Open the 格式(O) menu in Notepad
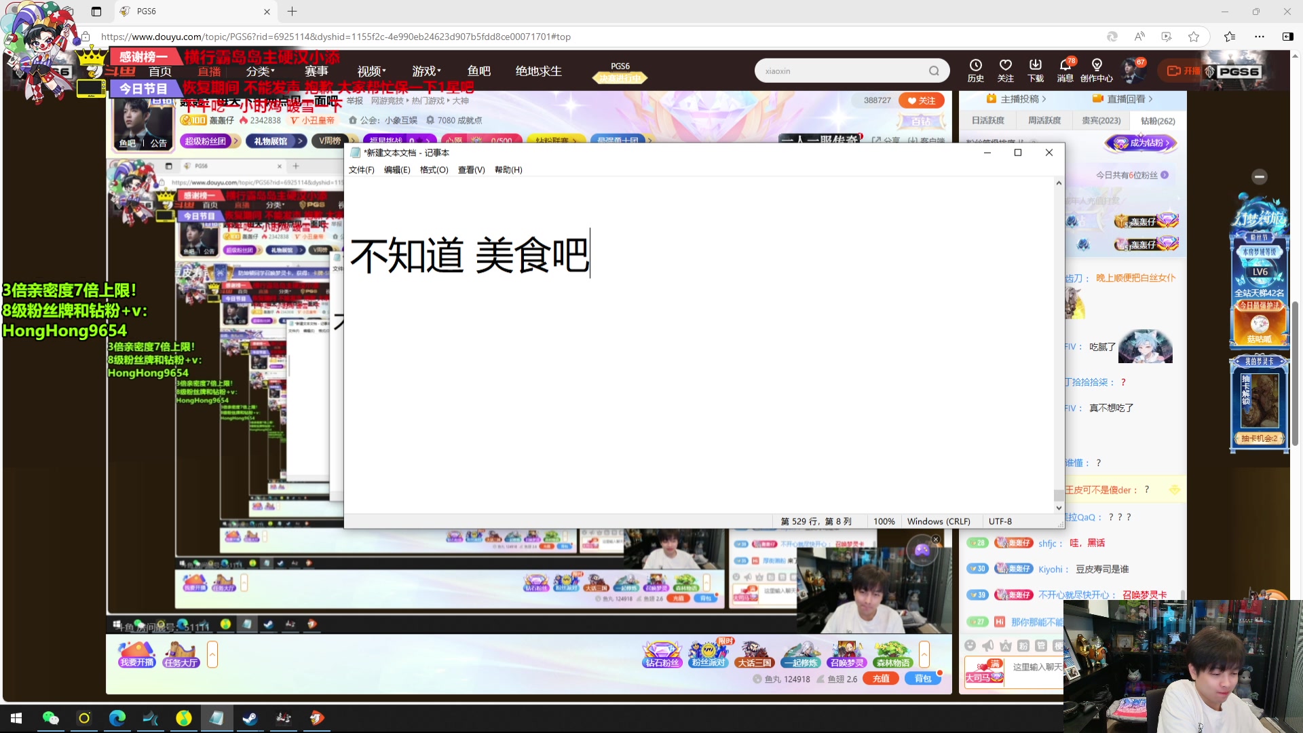This screenshot has height=733, width=1303. pos(434,170)
